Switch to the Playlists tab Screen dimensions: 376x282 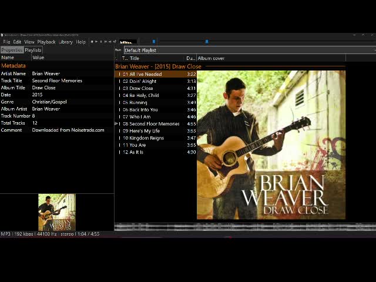click(x=33, y=50)
